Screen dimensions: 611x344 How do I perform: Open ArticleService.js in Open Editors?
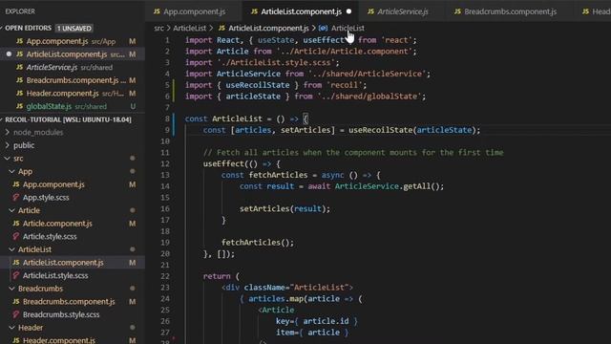[73, 67]
